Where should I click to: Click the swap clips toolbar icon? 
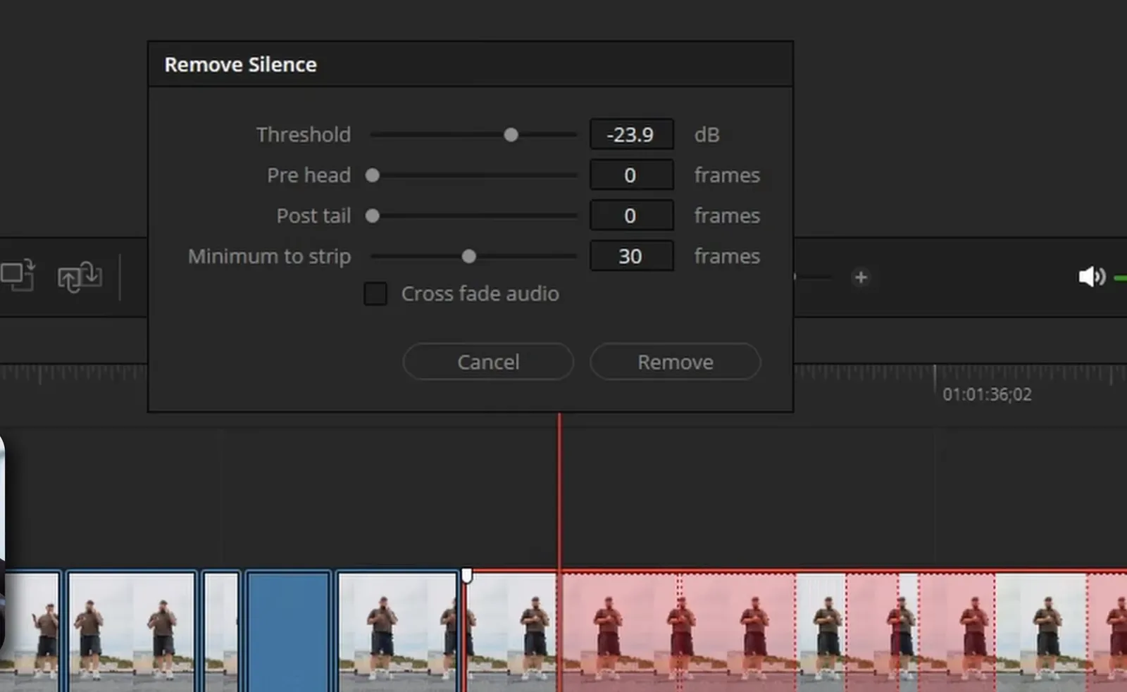click(80, 277)
